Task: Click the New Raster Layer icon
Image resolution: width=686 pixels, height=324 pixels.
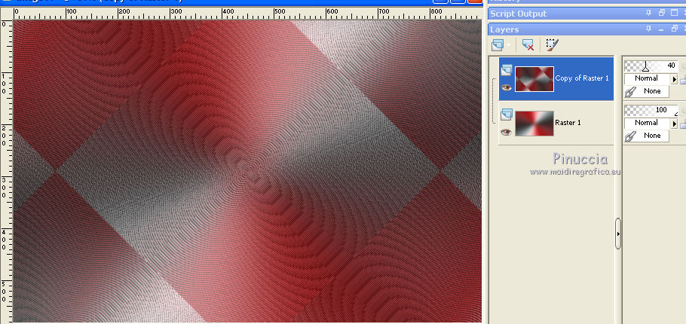Action: [497, 44]
